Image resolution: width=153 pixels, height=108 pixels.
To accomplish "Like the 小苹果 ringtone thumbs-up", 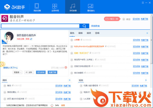I will click(x=82, y=40).
